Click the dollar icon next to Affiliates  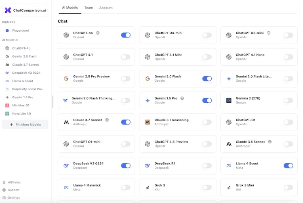tap(4, 182)
